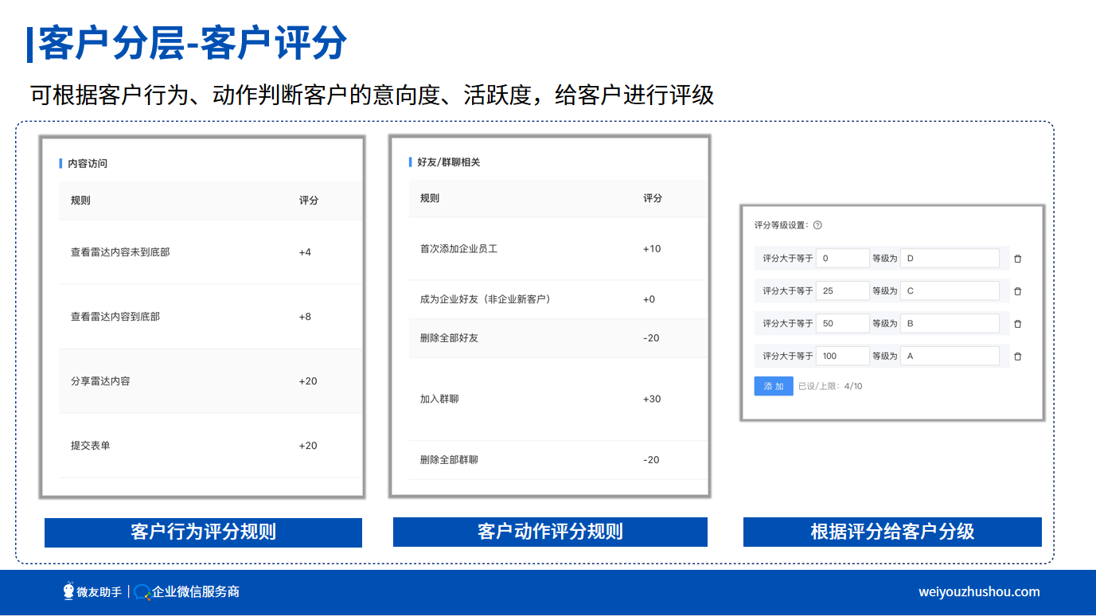Click the +0 score value
Screen dimensions: 1096x616
pyautogui.click(x=649, y=299)
